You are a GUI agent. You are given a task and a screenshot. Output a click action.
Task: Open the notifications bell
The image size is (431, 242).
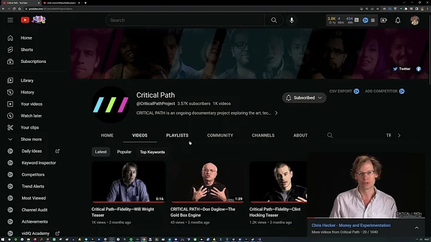[x=397, y=20]
